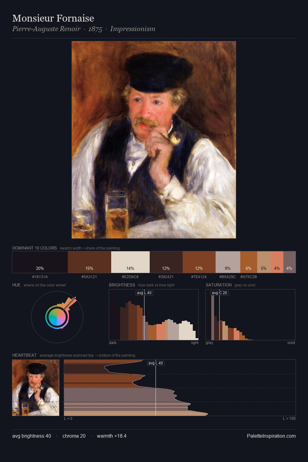Click the 'avg L 40' label in the Heartbeat chart
This screenshot has width=308, height=462.
(x=156, y=363)
